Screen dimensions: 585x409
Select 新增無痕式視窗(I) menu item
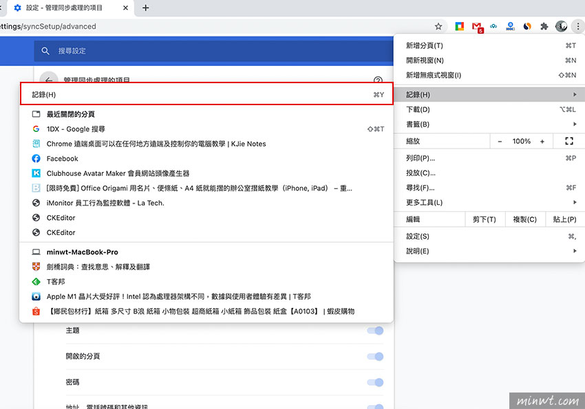click(489, 75)
